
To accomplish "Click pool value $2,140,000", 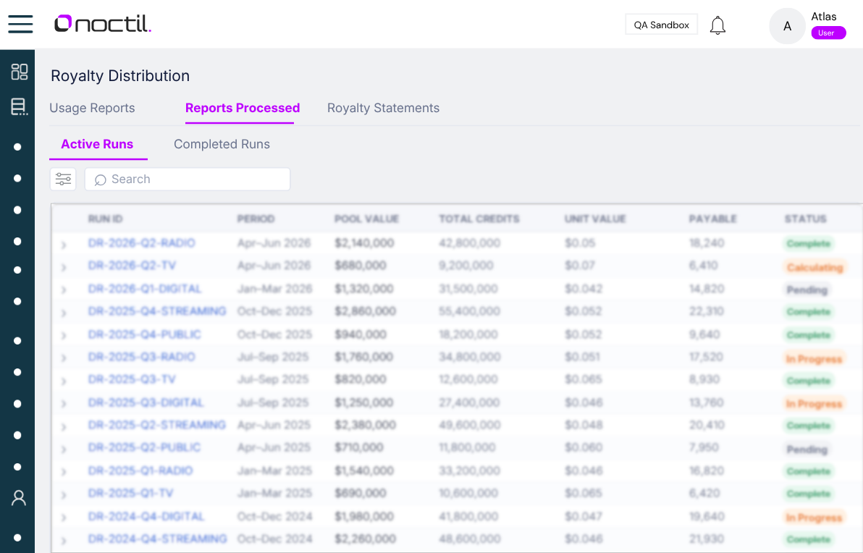I will 364,243.
